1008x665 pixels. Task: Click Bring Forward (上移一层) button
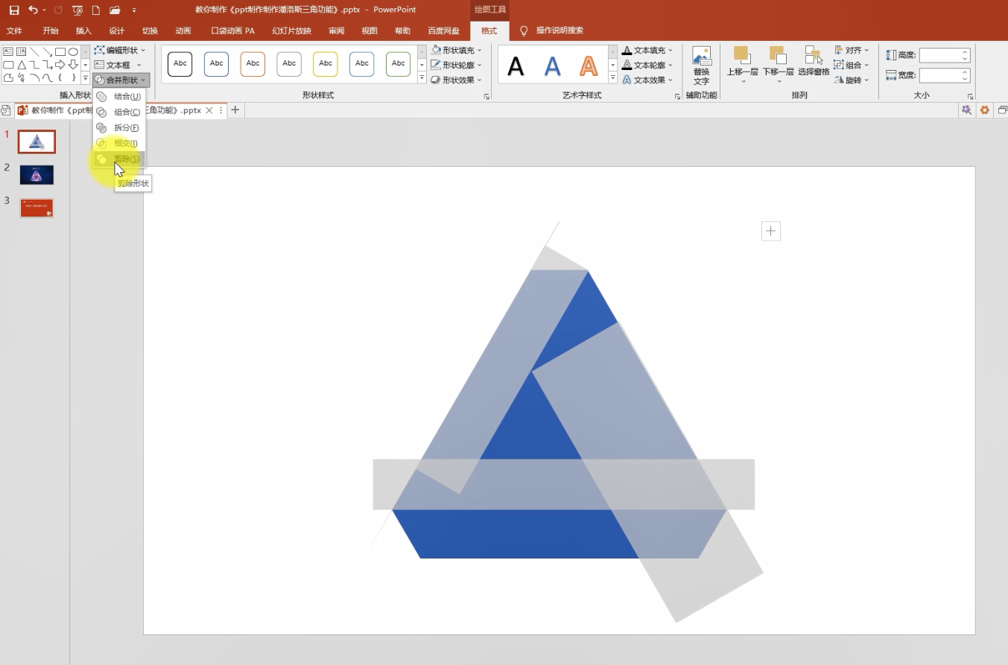[x=743, y=64]
